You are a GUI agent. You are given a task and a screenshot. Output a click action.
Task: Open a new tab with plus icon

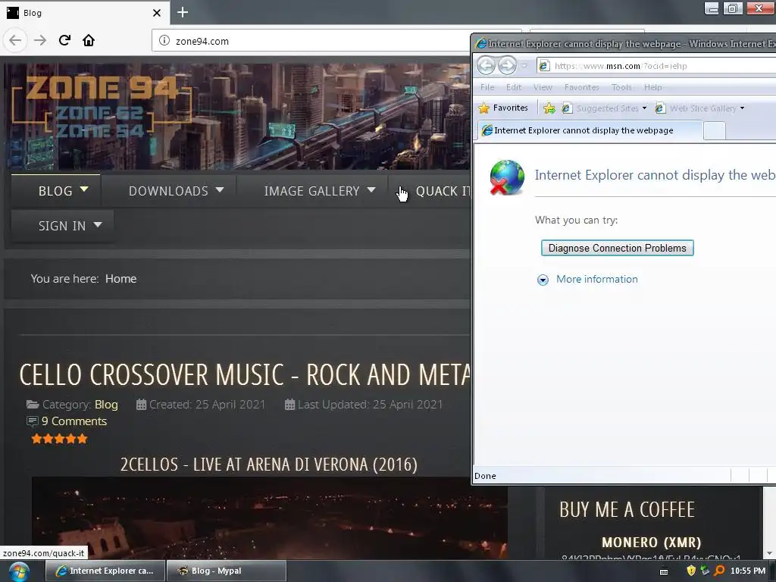tap(183, 12)
